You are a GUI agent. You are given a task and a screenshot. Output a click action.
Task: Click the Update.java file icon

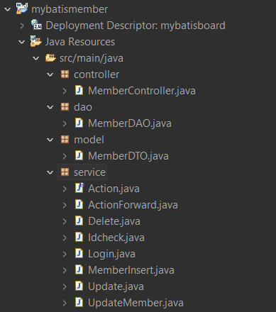point(79,286)
